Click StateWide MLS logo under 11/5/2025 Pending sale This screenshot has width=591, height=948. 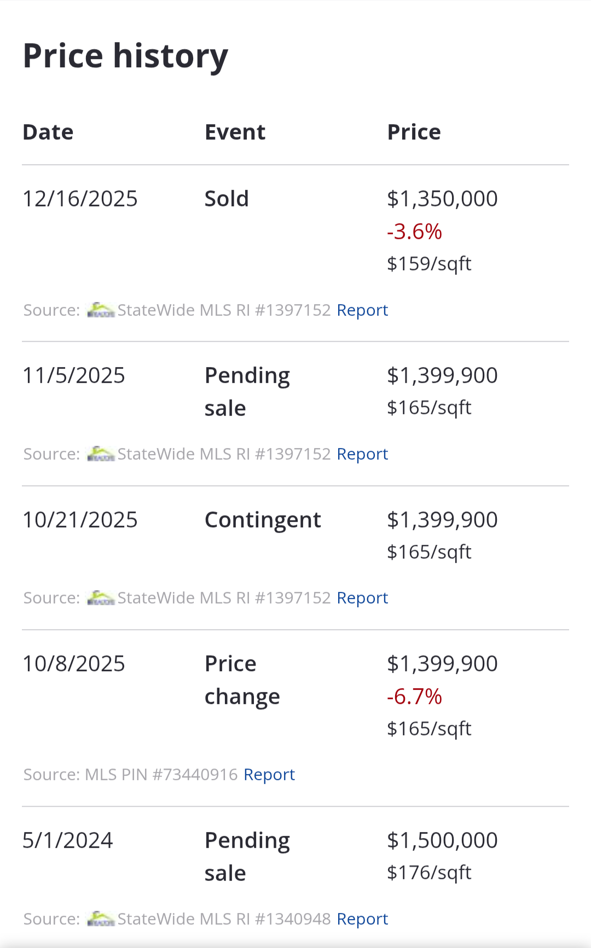tap(101, 454)
